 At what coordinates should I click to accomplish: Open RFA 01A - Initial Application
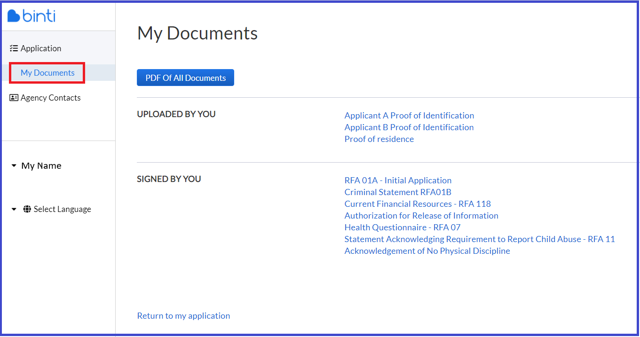tap(398, 180)
